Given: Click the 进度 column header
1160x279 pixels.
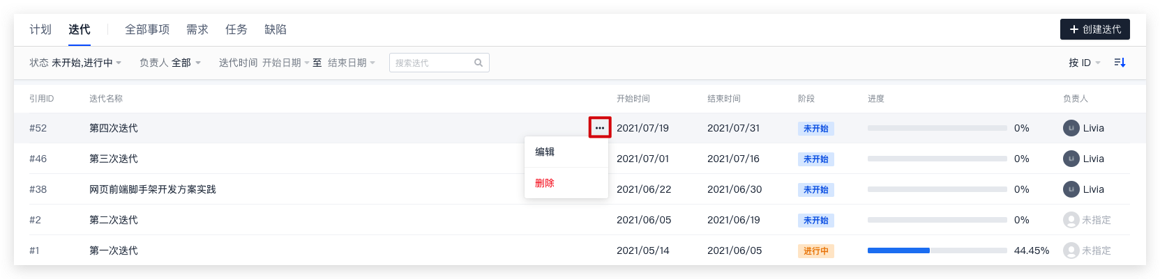Looking at the screenshot, I should click(x=876, y=99).
